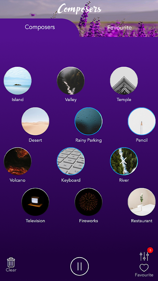
Task: Remove the River sound via X overlay
Action: 124,161
